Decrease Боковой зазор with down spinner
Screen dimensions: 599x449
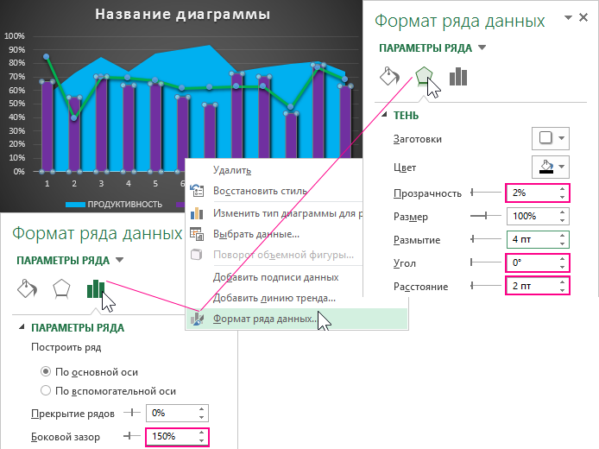201,440
